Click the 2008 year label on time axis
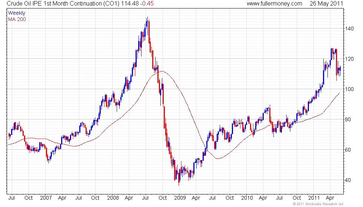 pos(113,198)
